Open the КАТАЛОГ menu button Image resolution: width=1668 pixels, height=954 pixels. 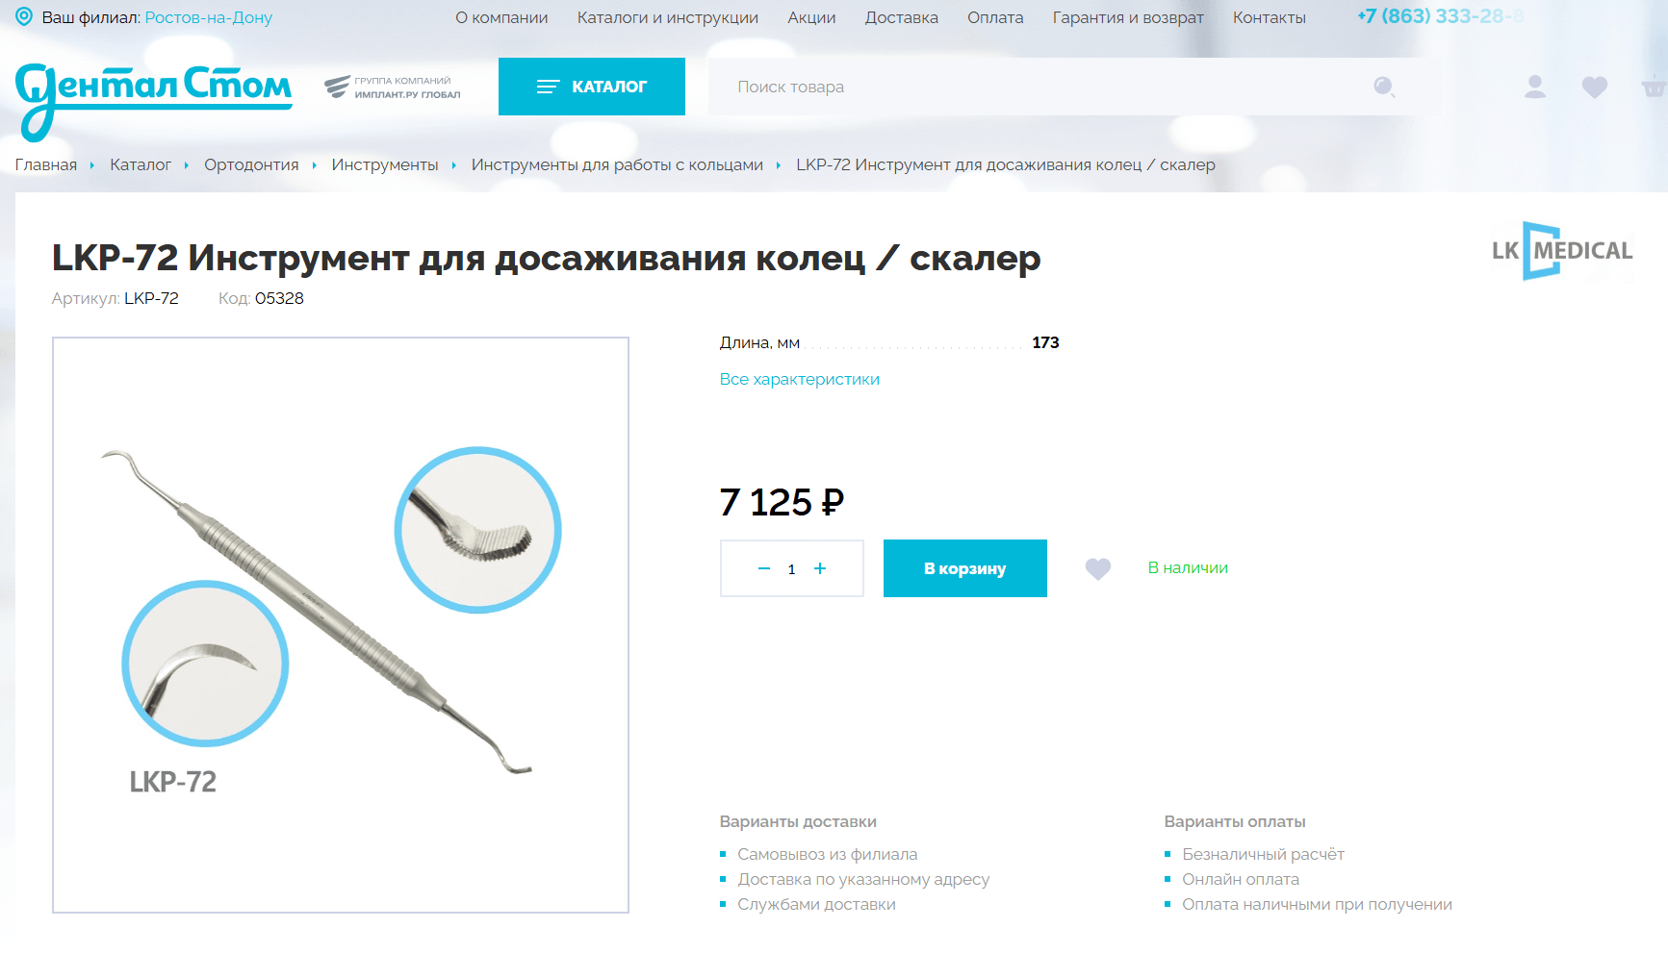point(592,87)
